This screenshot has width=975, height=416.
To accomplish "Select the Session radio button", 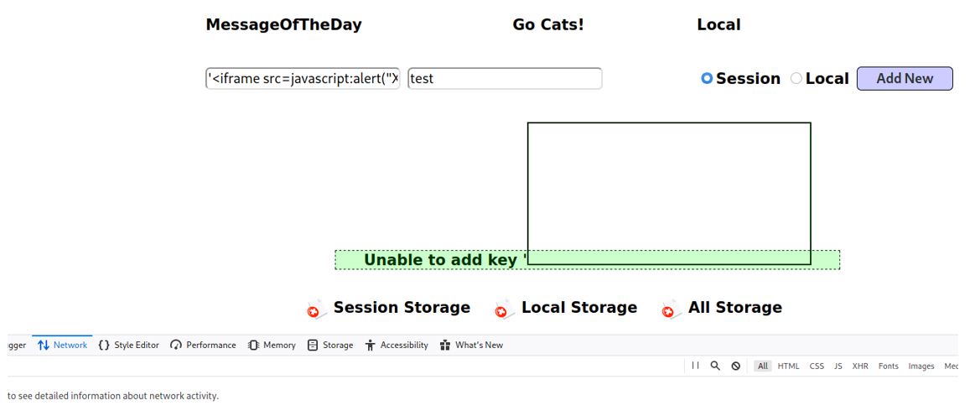I will coord(707,79).
